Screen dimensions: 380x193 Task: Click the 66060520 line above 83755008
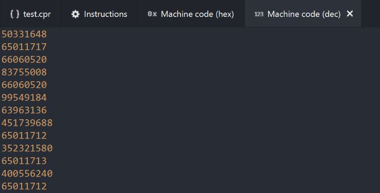pyautogui.click(x=24, y=59)
